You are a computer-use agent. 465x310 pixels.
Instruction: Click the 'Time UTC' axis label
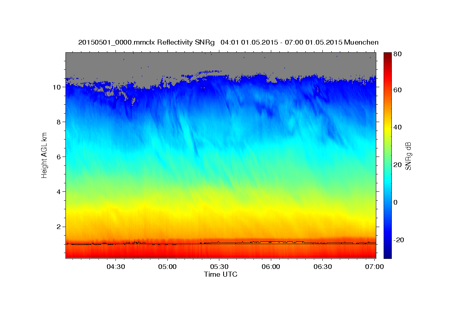[x=220, y=274]
